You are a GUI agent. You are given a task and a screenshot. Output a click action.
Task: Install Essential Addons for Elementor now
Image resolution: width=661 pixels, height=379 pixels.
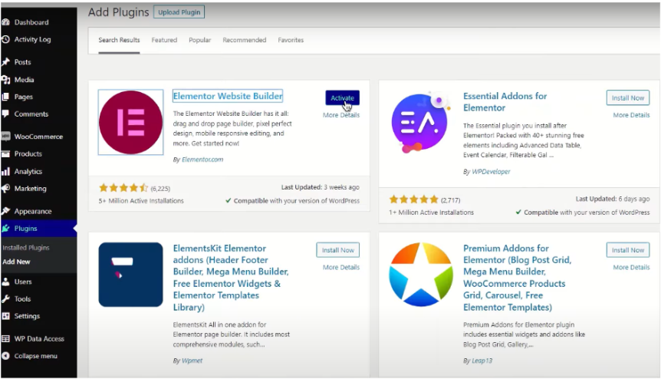pos(628,97)
